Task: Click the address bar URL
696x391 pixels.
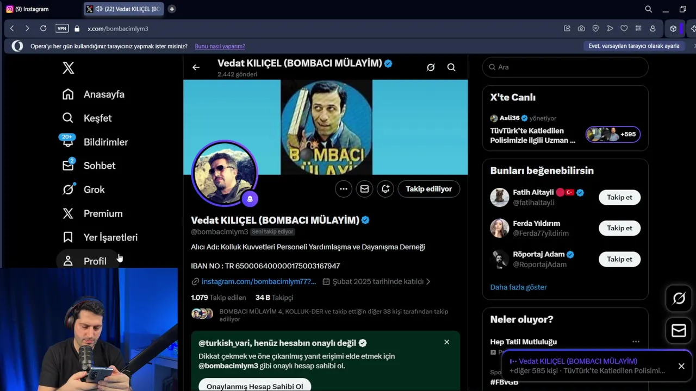Action: pyautogui.click(x=118, y=28)
